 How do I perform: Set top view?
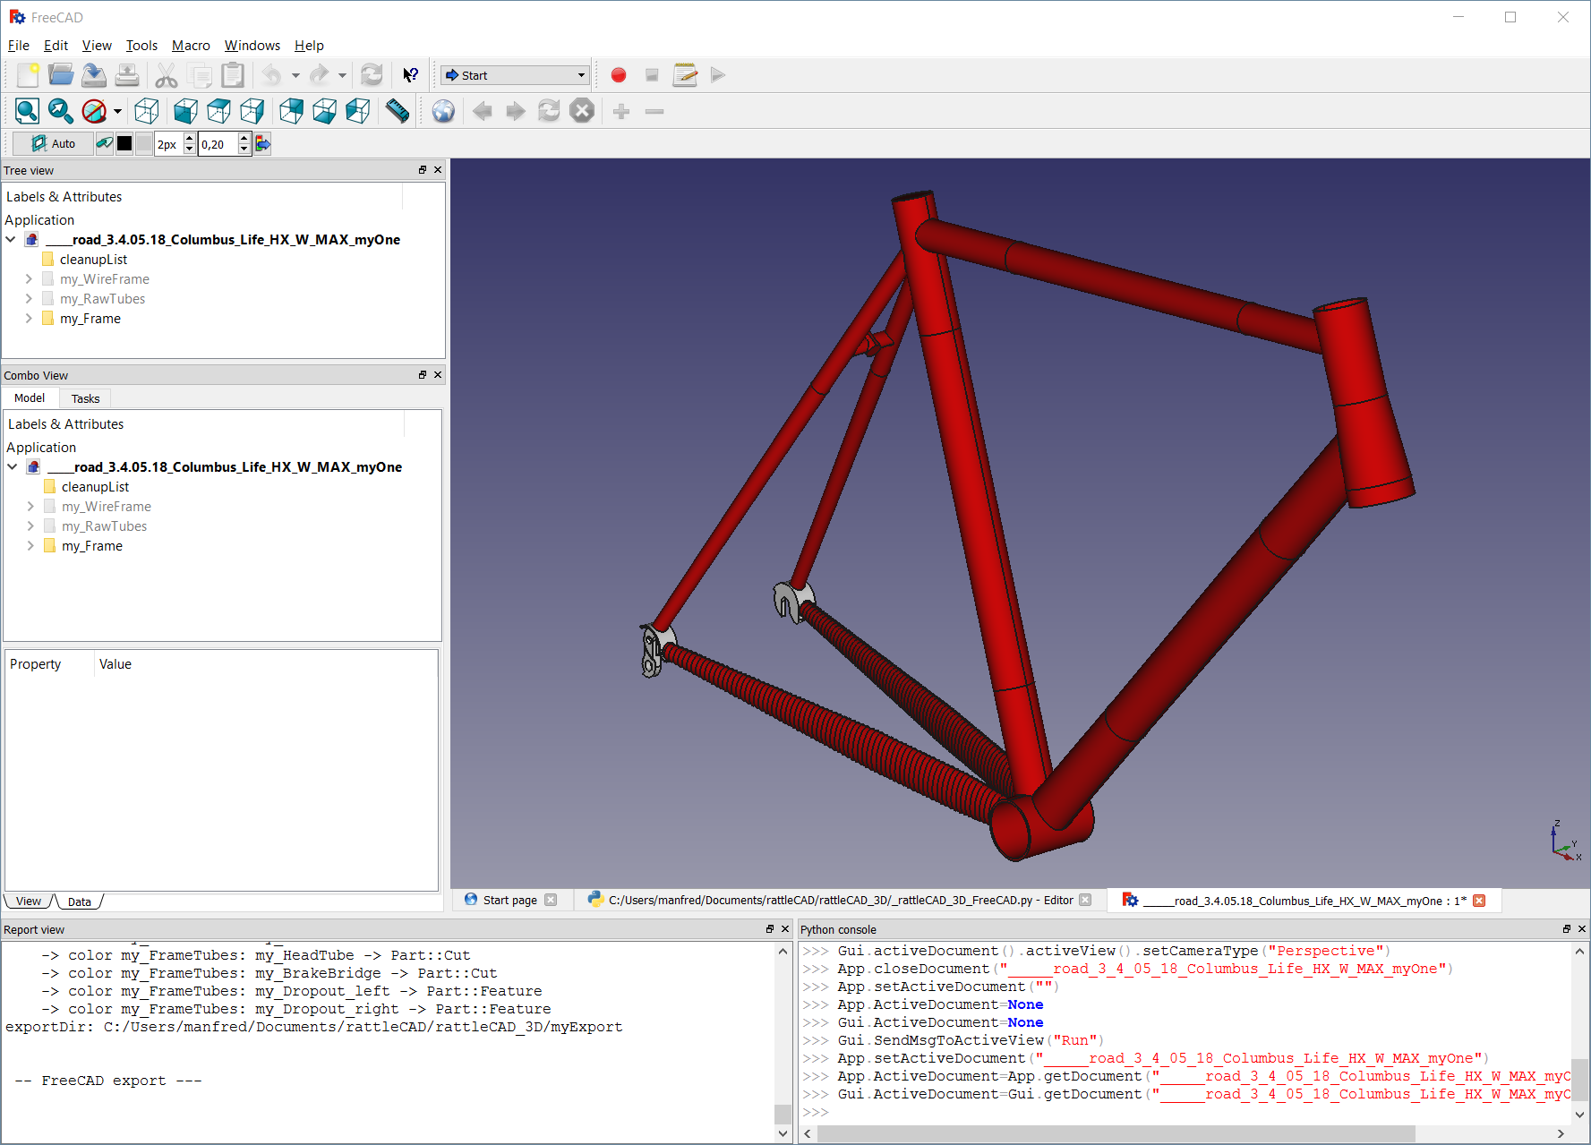click(219, 111)
